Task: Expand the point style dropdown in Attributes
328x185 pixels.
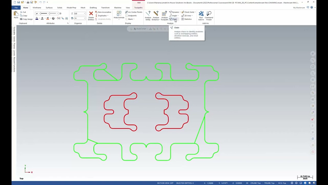Action: click(x=40, y=13)
